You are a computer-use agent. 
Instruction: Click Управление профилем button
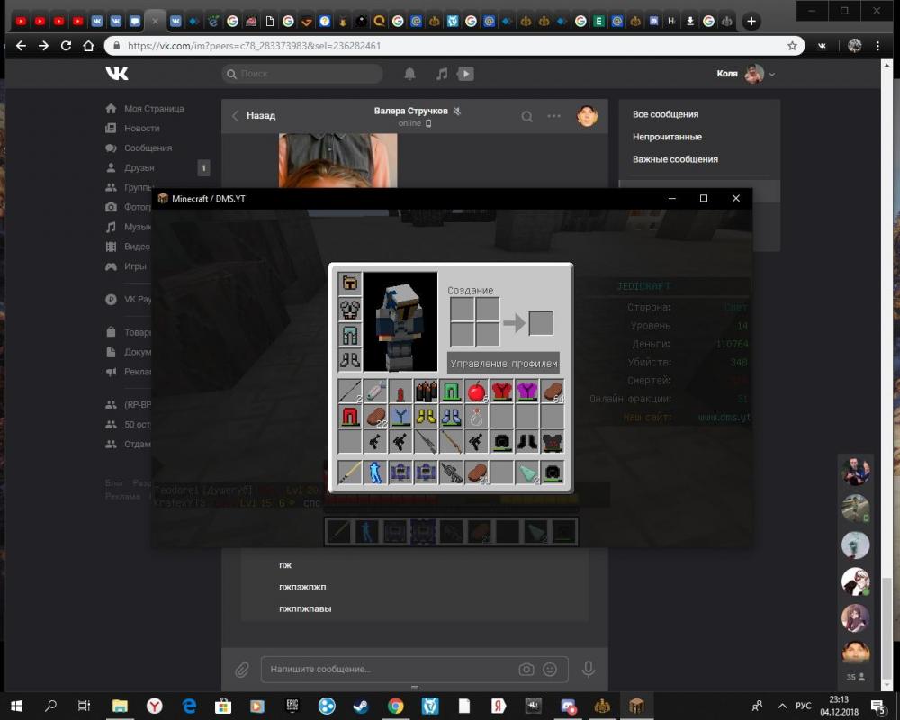(503, 364)
